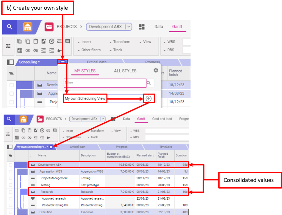The height and width of the screenshot is (215, 282).
Task: Open the gear settings in the styles popup
Action: tap(156, 70)
